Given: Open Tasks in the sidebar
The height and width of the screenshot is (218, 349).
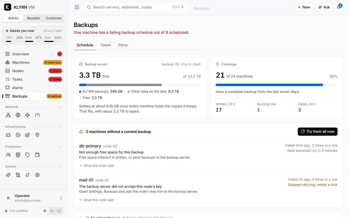Looking at the screenshot, I should point(34,79).
